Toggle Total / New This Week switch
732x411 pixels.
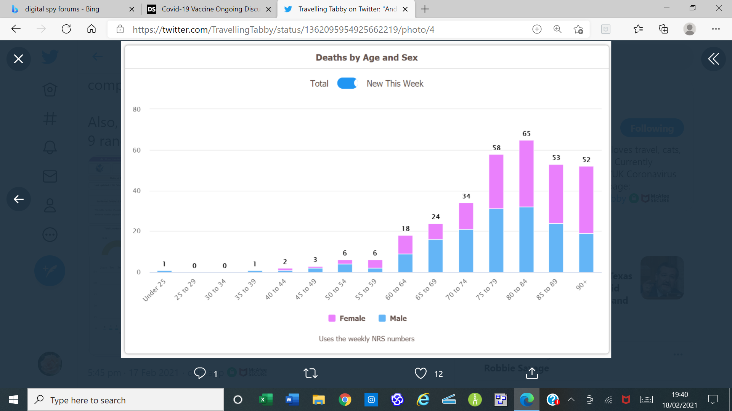[347, 83]
